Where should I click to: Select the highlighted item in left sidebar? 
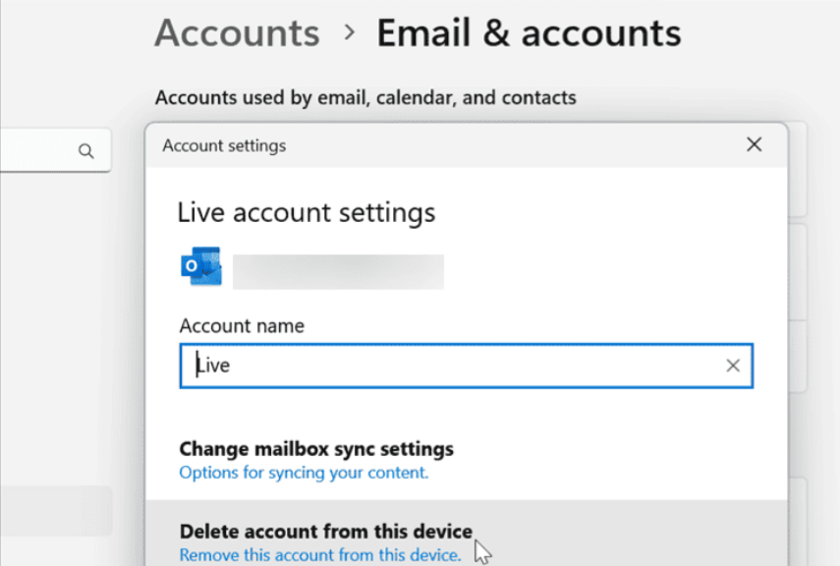coord(55,510)
